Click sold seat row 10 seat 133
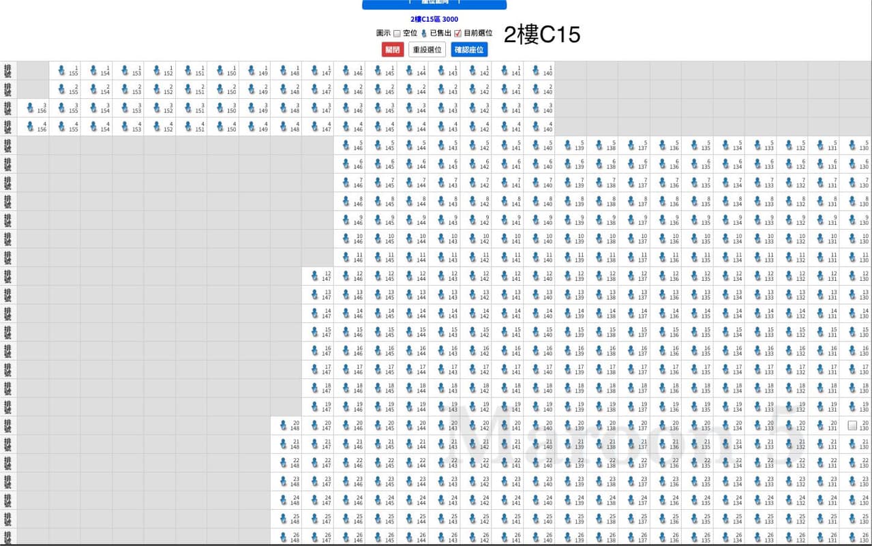 pyautogui.click(x=758, y=239)
